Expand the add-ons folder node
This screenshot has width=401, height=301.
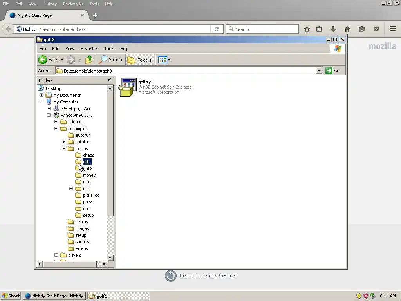point(56,121)
